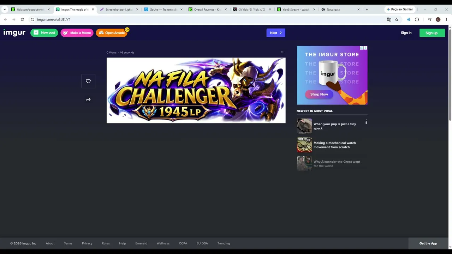Open a new browser tab

pyautogui.click(x=367, y=10)
